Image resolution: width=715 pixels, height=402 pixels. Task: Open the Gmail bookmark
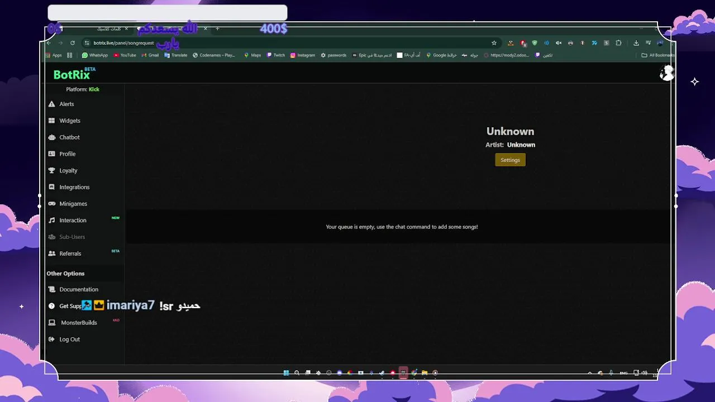pos(150,55)
